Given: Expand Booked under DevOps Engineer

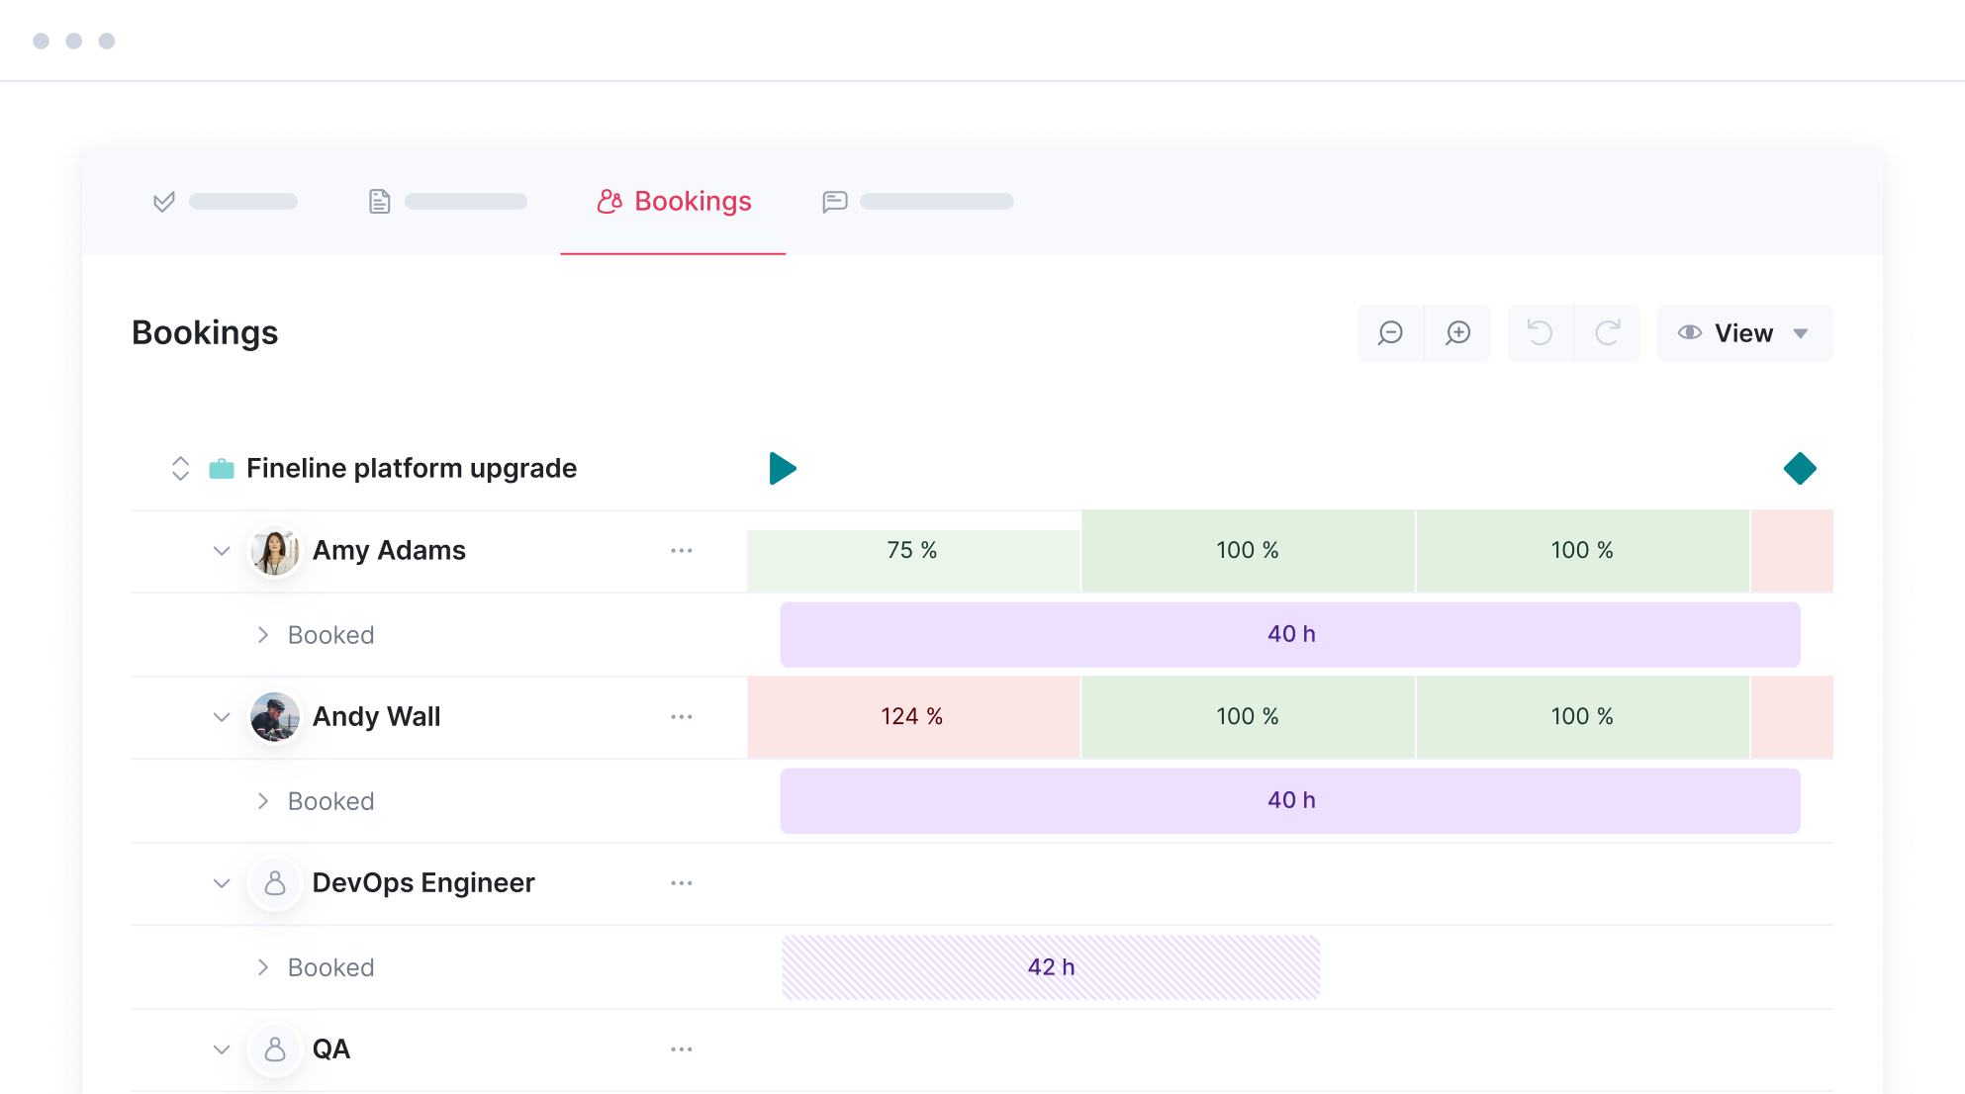Looking at the screenshot, I should point(263,967).
